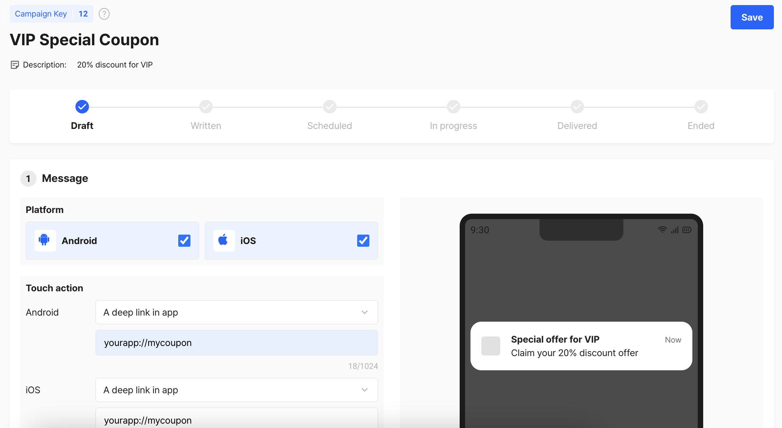The width and height of the screenshot is (782, 428).
Task: Click the campaign description icon
Action: pos(14,64)
